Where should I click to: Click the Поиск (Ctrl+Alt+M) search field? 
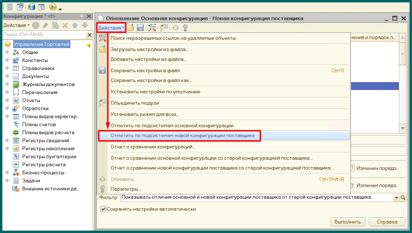coord(44,34)
